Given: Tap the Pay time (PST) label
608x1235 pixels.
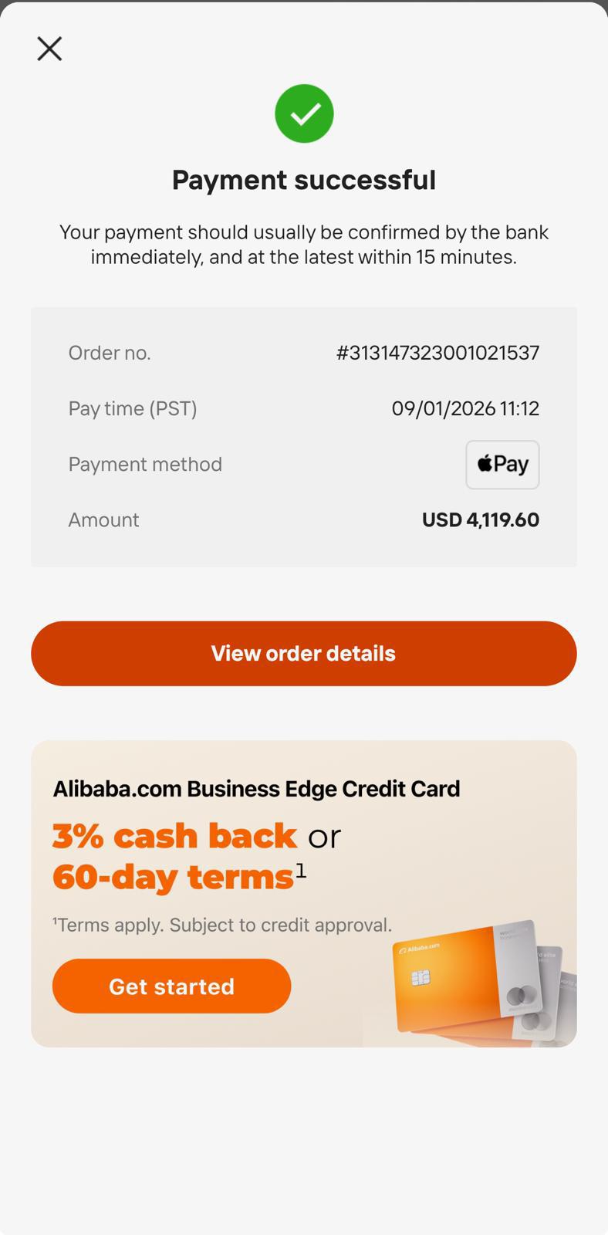Looking at the screenshot, I should 133,408.
